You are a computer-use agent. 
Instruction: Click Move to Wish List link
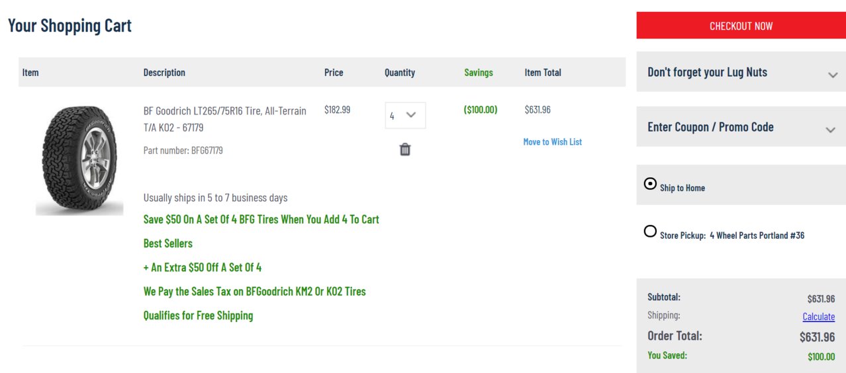coord(552,142)
